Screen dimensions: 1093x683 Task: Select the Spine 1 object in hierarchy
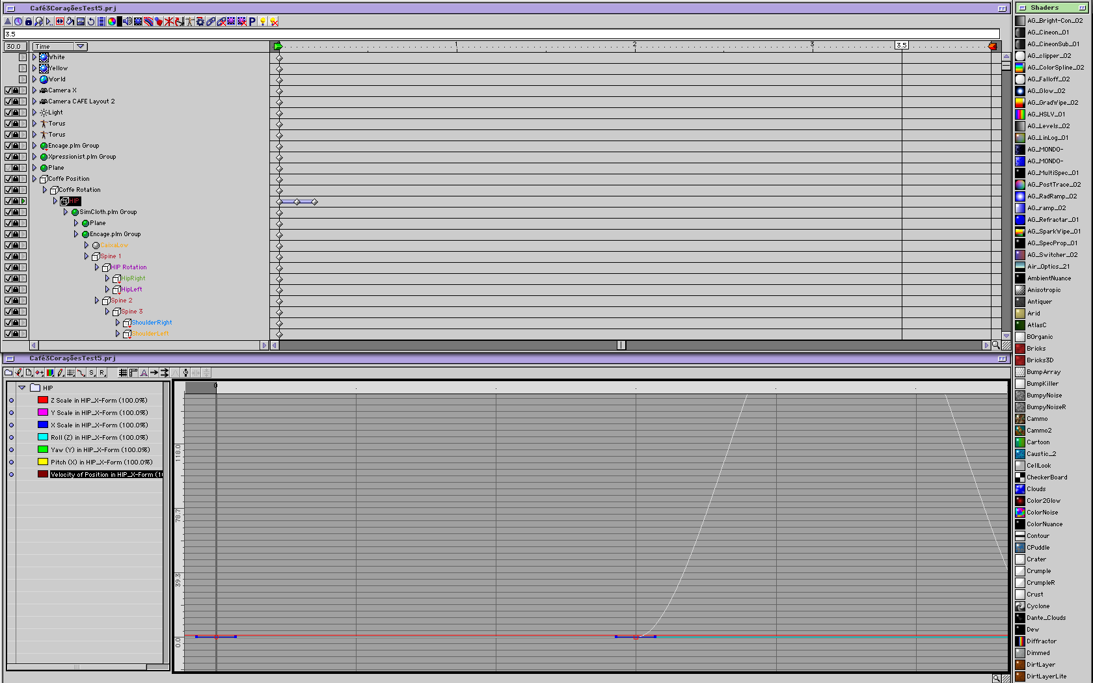[x=111, y=256]
